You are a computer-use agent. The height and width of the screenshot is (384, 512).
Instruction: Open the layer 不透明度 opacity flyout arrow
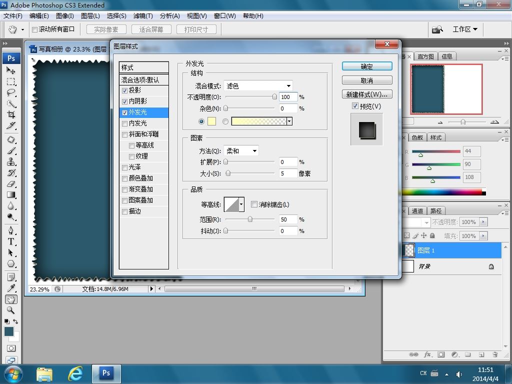[483, 222]
